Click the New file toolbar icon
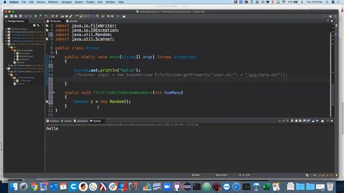 6,16
